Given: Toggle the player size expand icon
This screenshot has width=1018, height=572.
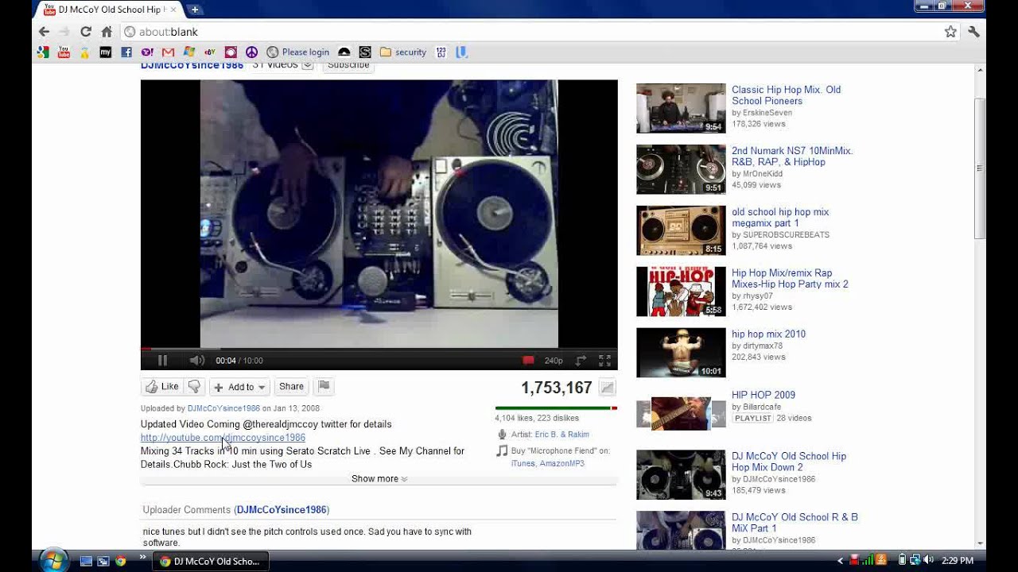Looking at the screenshot, I should pyautogui.click(x=581, y=361).
